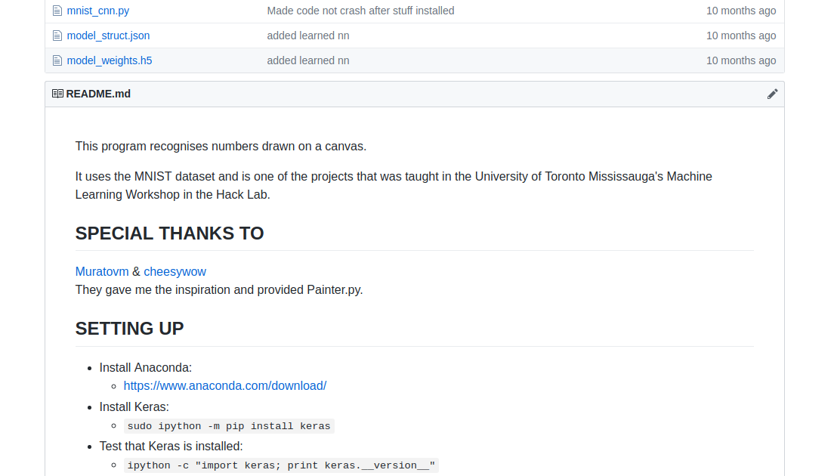Screen dimensions: 834x476
Task: Click the file icon beside mnist_cnn.py
Action: (x=57, y=11)
